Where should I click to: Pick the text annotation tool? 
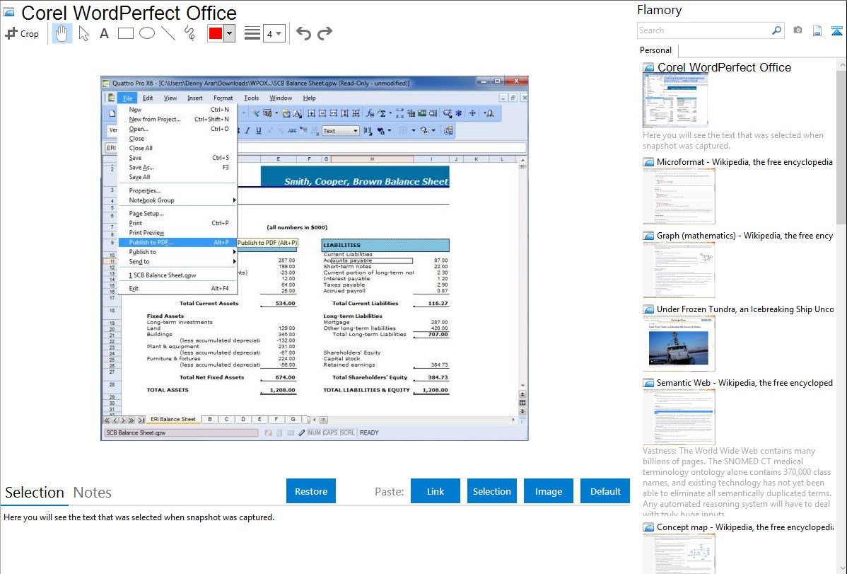tap(104, 33)
